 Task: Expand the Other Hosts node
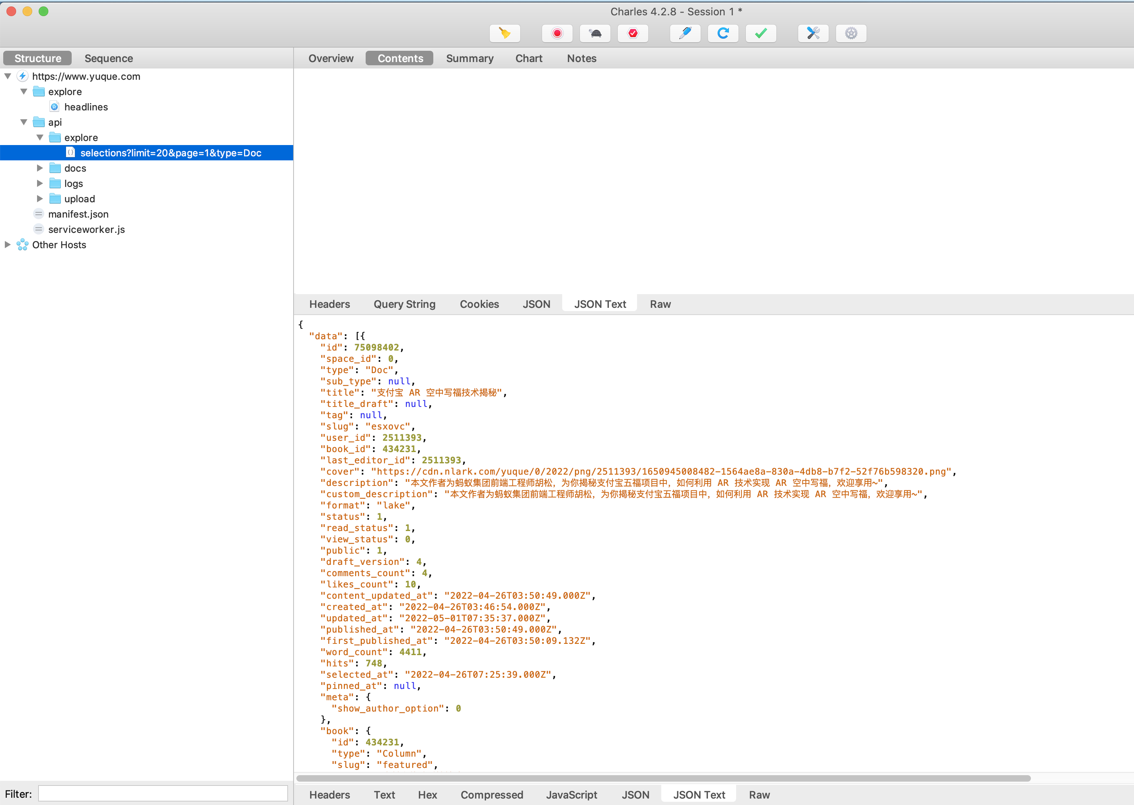7,245
